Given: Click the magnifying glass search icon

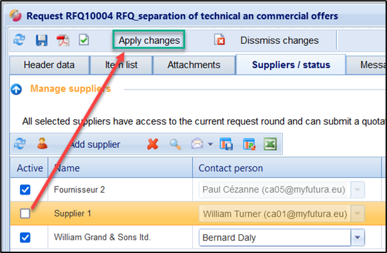Looking at the screenshot, I should pos(175,144).
